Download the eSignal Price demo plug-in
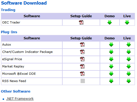137x102 pixels. (111, 59)
